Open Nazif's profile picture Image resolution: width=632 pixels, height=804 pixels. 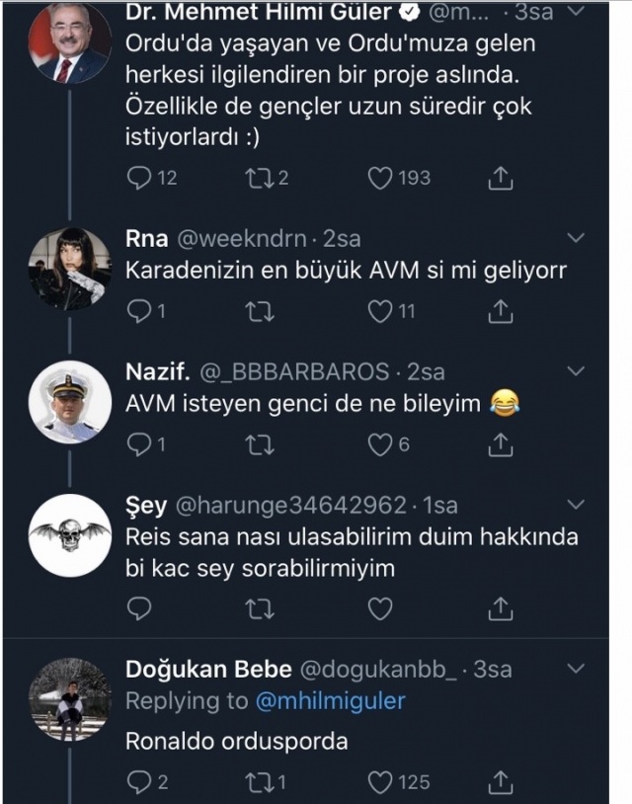click(69, 401)
